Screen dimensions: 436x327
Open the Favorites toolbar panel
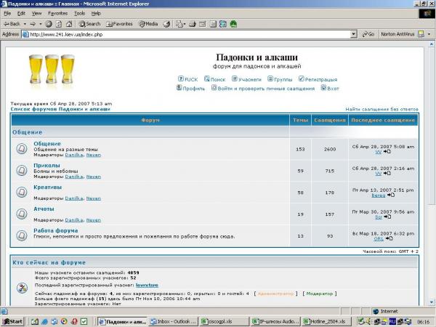click(123, 23)
